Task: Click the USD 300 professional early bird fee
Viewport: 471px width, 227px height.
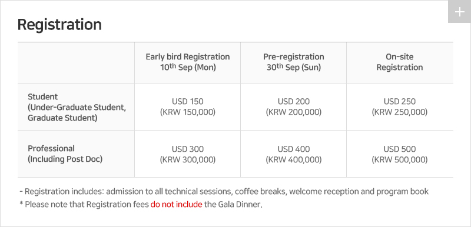Action: pos(188,149)
